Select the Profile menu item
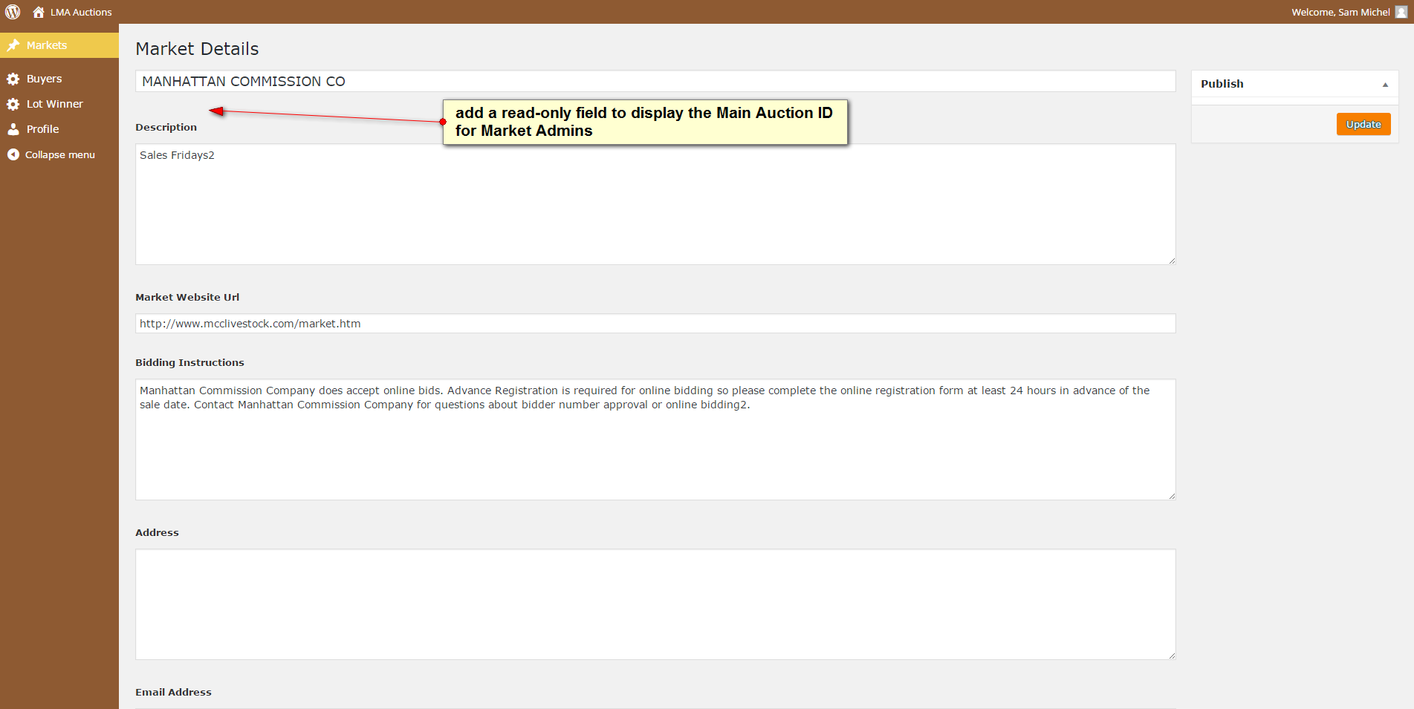Viewport: 1414px width, 709px height. click(59, 129)
